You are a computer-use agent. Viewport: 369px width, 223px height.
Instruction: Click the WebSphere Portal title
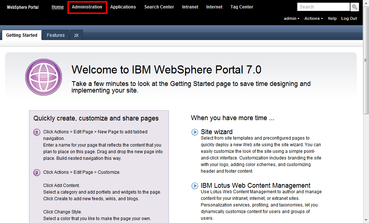[23, 7]
